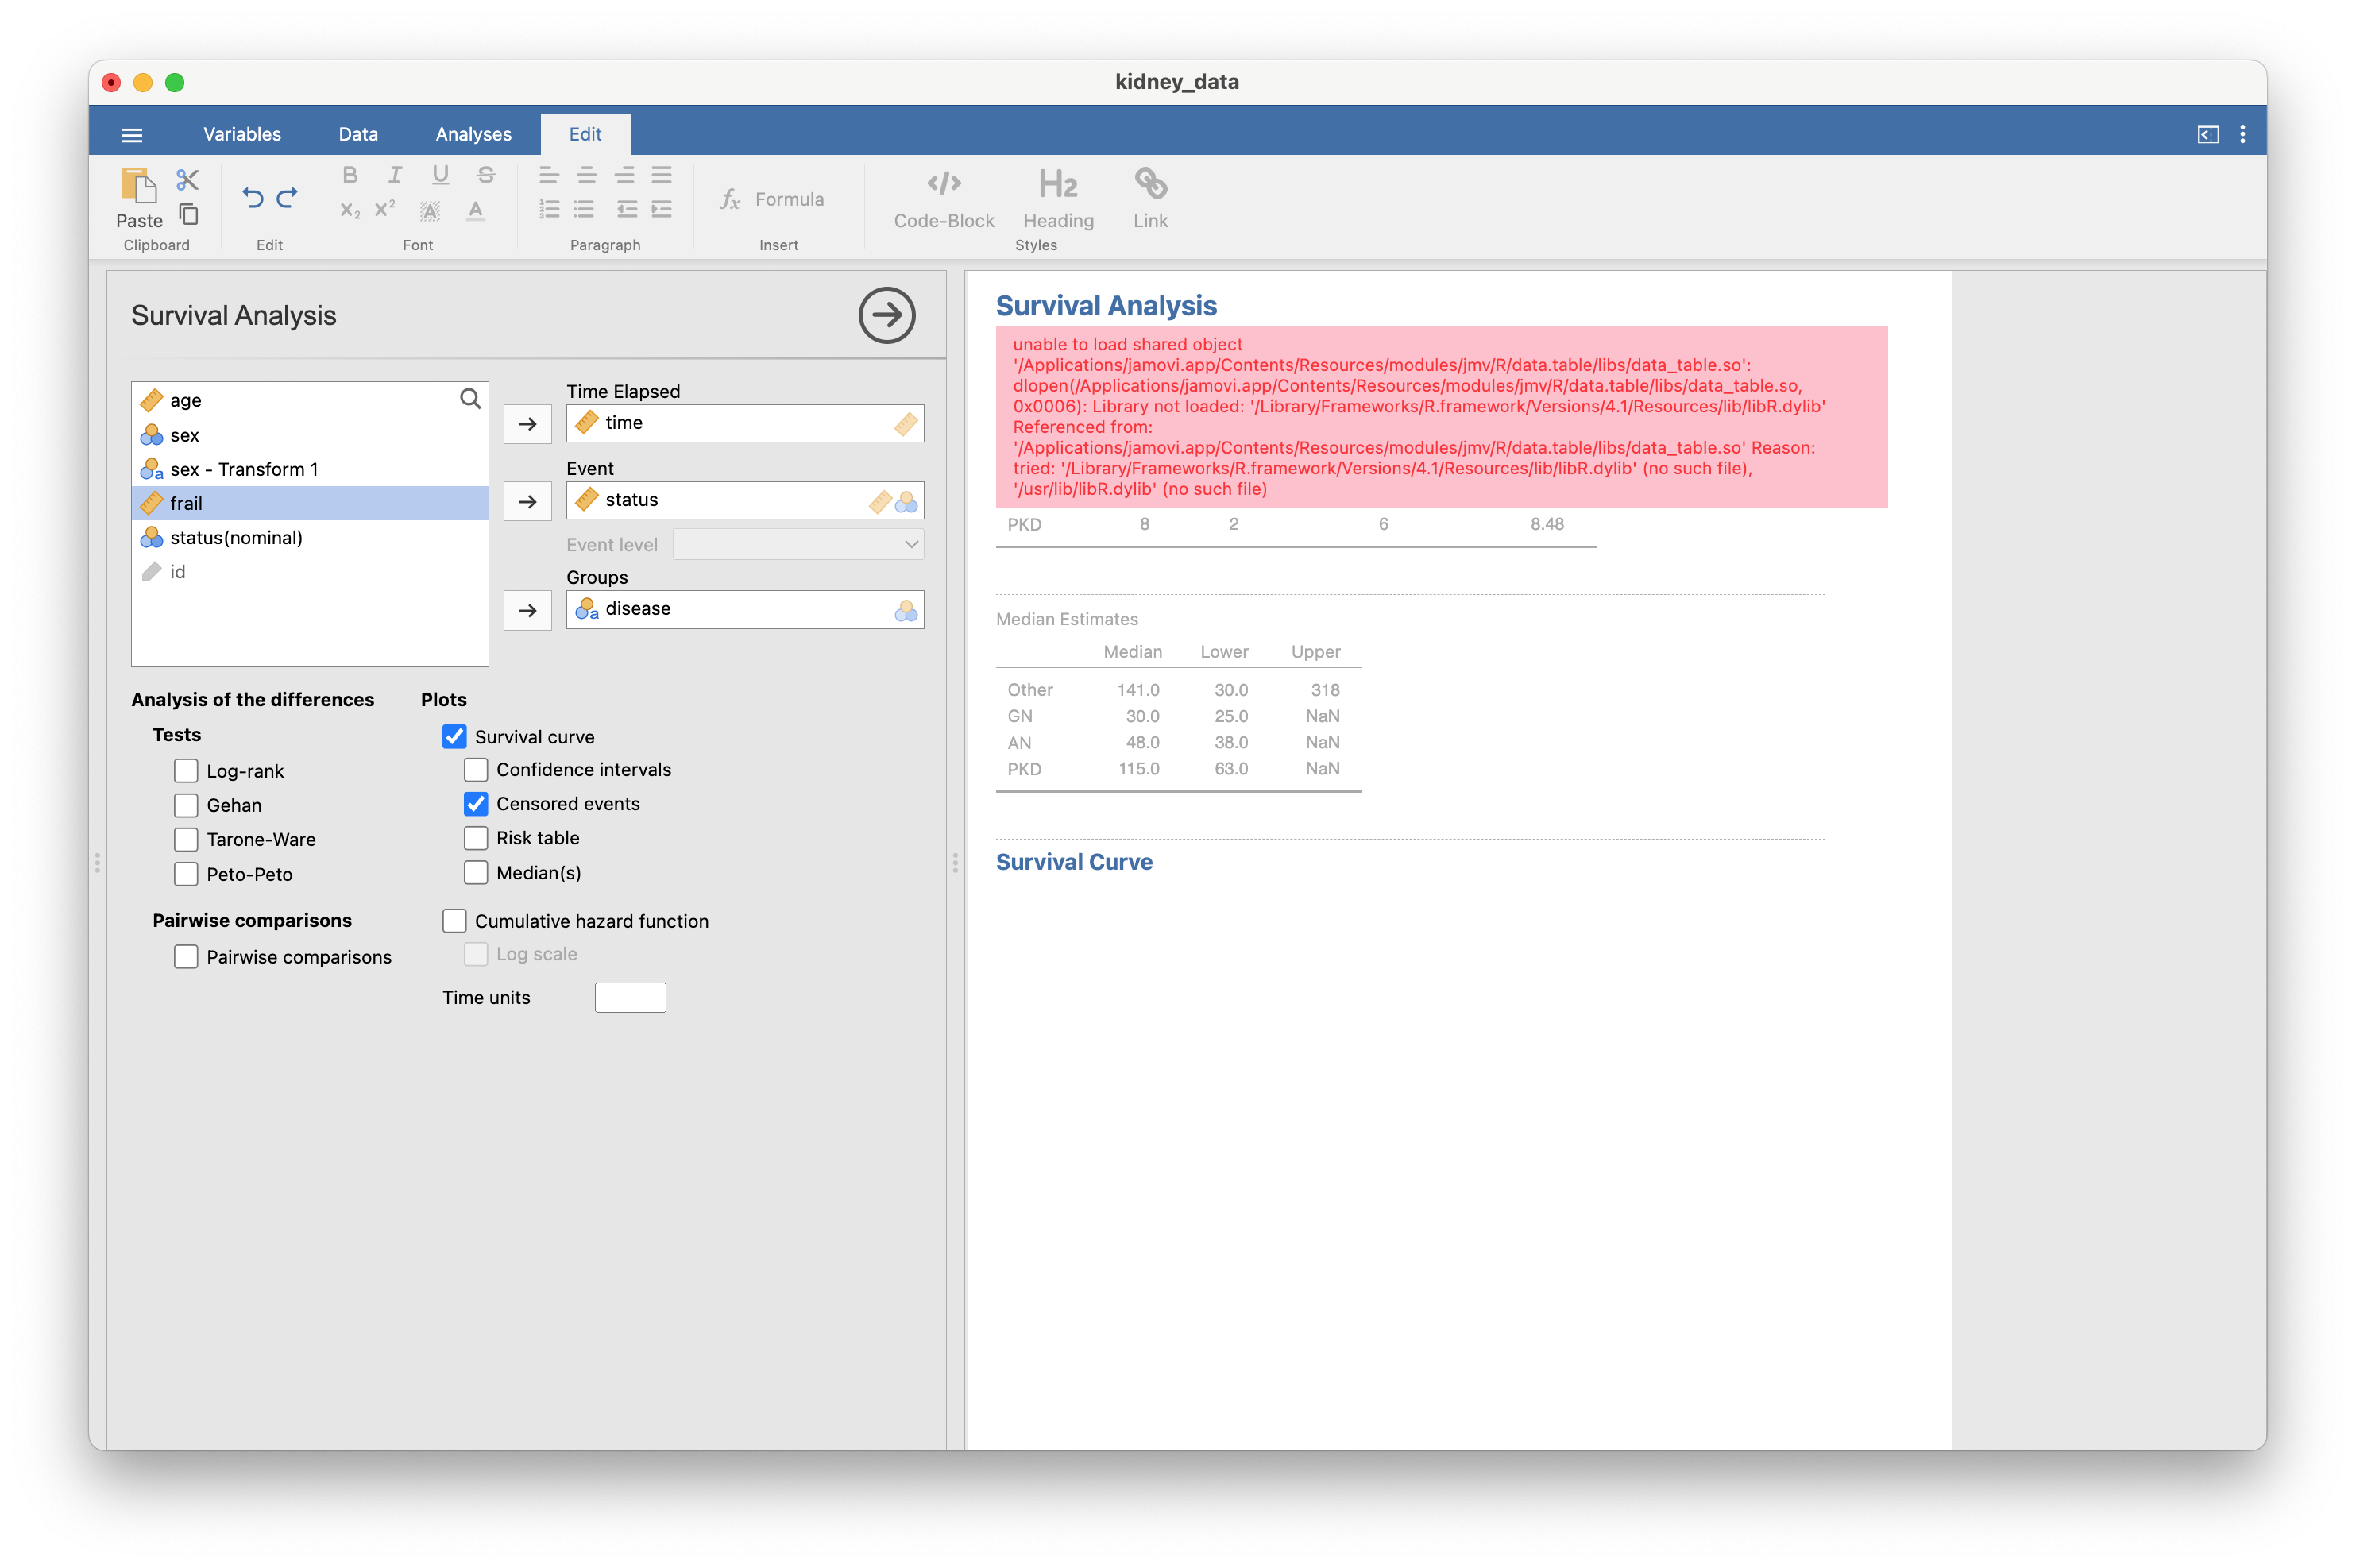Image resolution: width=2356 pixels, height=1568 pixels.
Task: Enable the Cumulative hazard function checkbox
Action: point(455,921)
